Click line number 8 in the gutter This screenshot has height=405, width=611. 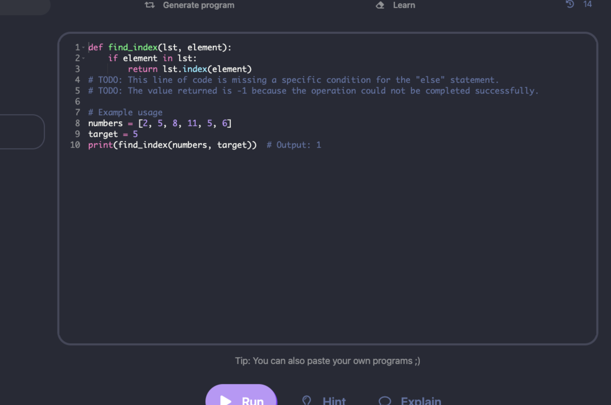click(x=77, y=123)
